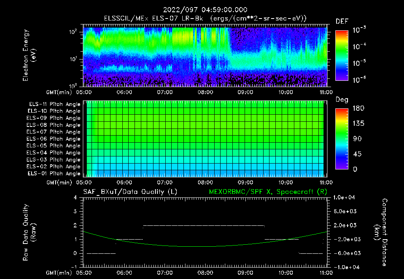This screenshot has width=404, height=279.
Task: Select the ELS-04 Pitch Angle row label
Action: (x=54, y=153)
